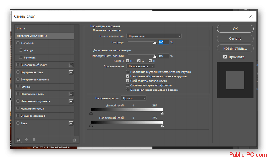This screenshot has width=268, height=158.
Task: Enable the Наложение градиента checkbox
Action: (18, 101)
